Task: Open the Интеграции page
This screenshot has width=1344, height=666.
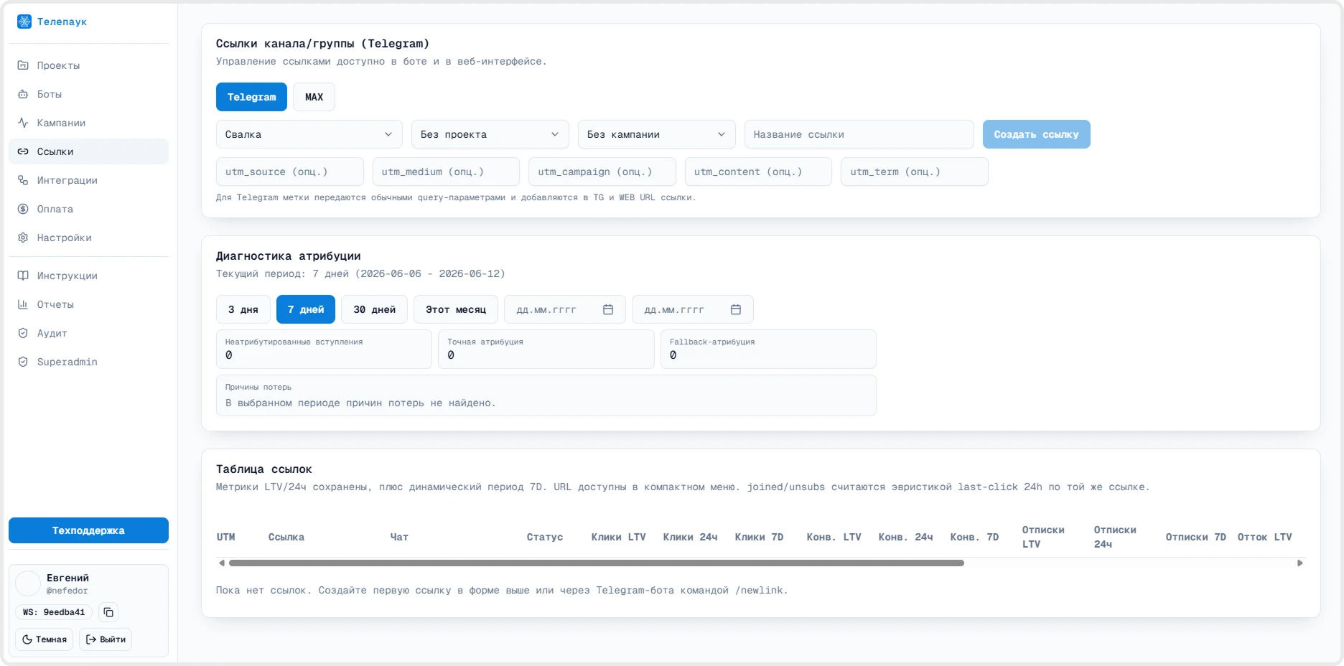Action: point(88,180)
